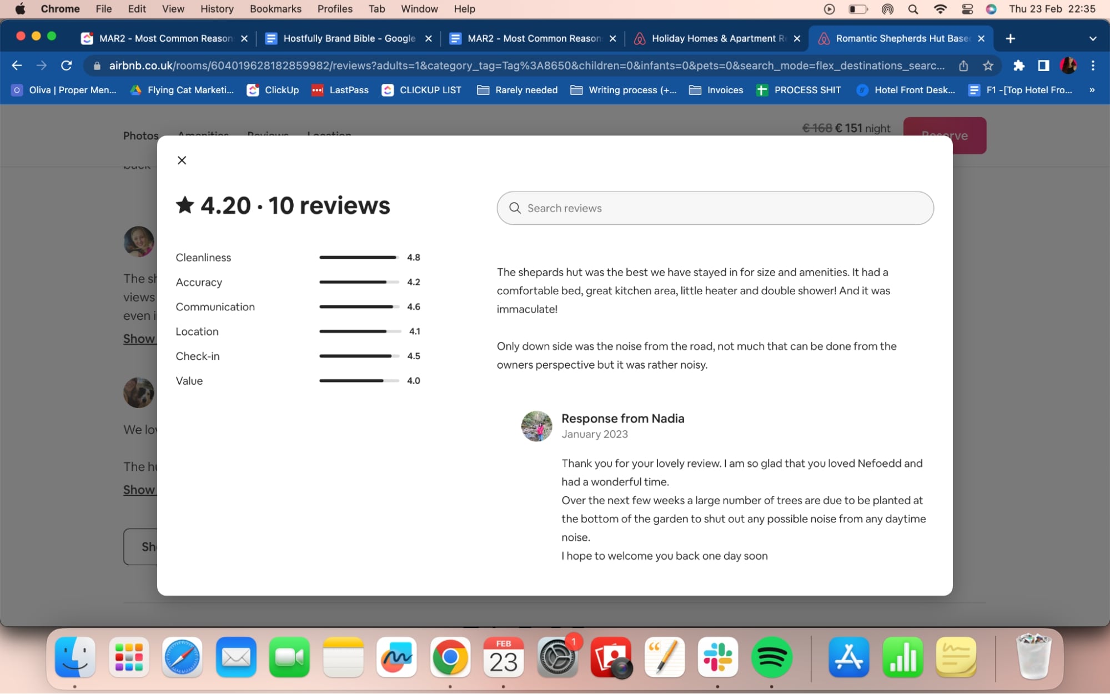The image size is (1110, 694).
Task: Click the Search reviews input field
Action: tap(715, 208)
